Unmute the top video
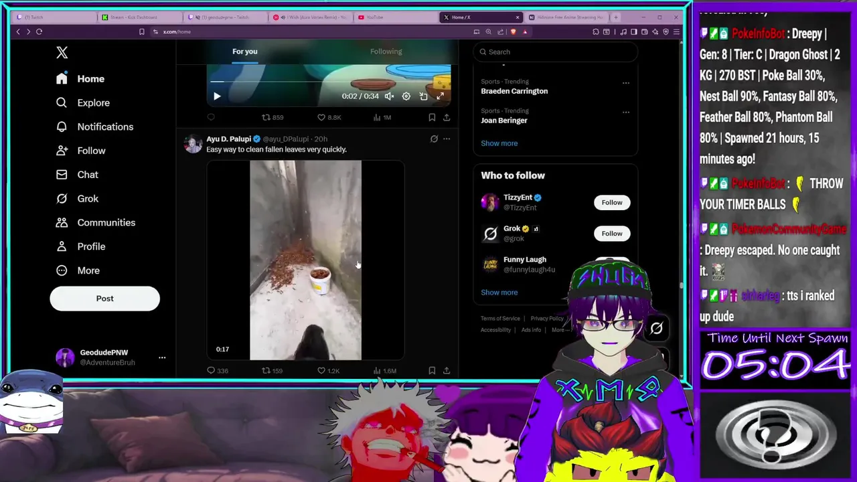Screen dimensions: 857x482 (389, 96)
